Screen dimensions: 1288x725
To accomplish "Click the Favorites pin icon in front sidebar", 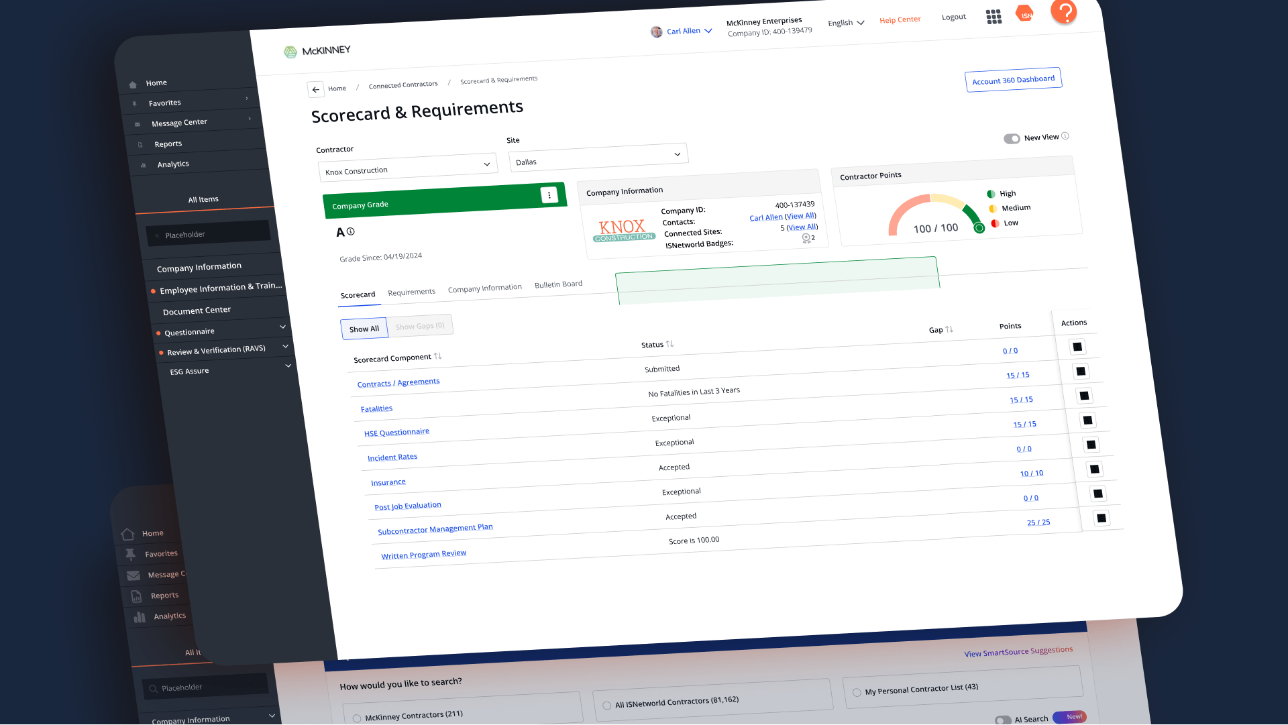I will click(135, 104).
